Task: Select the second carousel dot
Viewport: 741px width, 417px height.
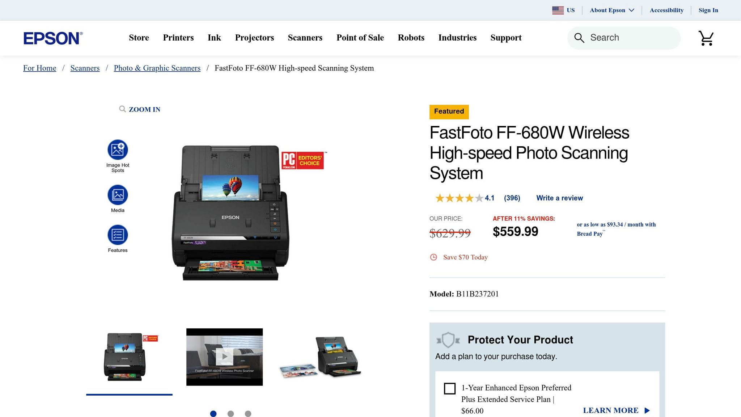Action: tap(230, 413)
